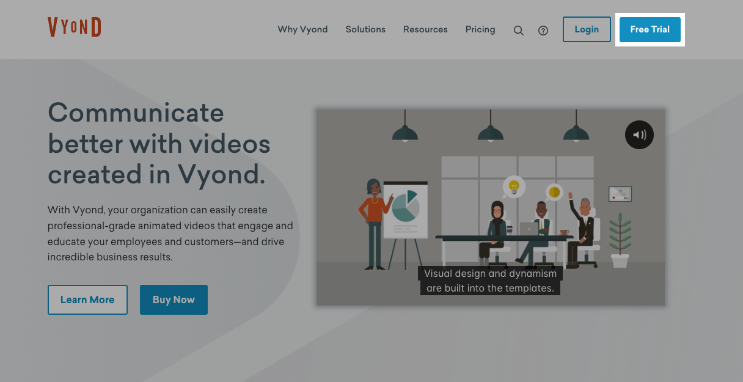The height and width of the screenshot is (382, 743).
Task: Open the Why Vyond menu
Action: [x=302, y=29]
